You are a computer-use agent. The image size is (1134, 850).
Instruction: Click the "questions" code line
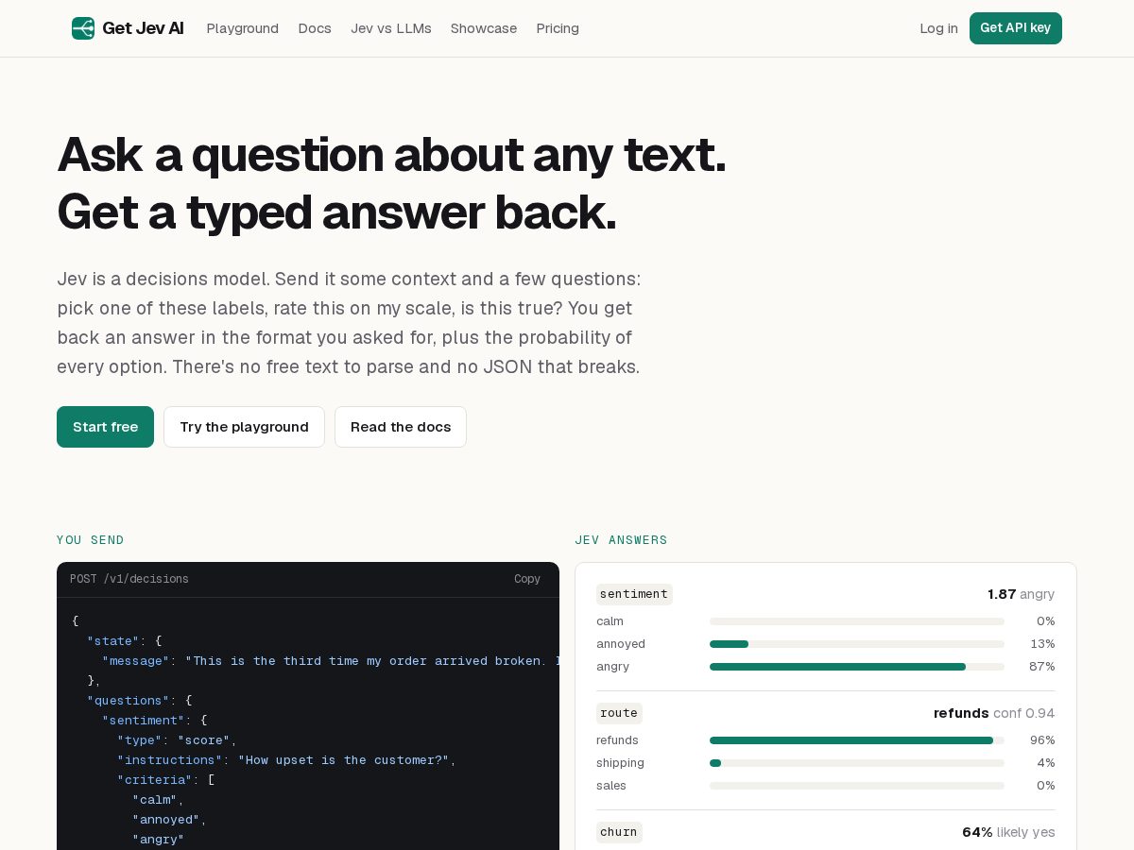click(139, 701)
